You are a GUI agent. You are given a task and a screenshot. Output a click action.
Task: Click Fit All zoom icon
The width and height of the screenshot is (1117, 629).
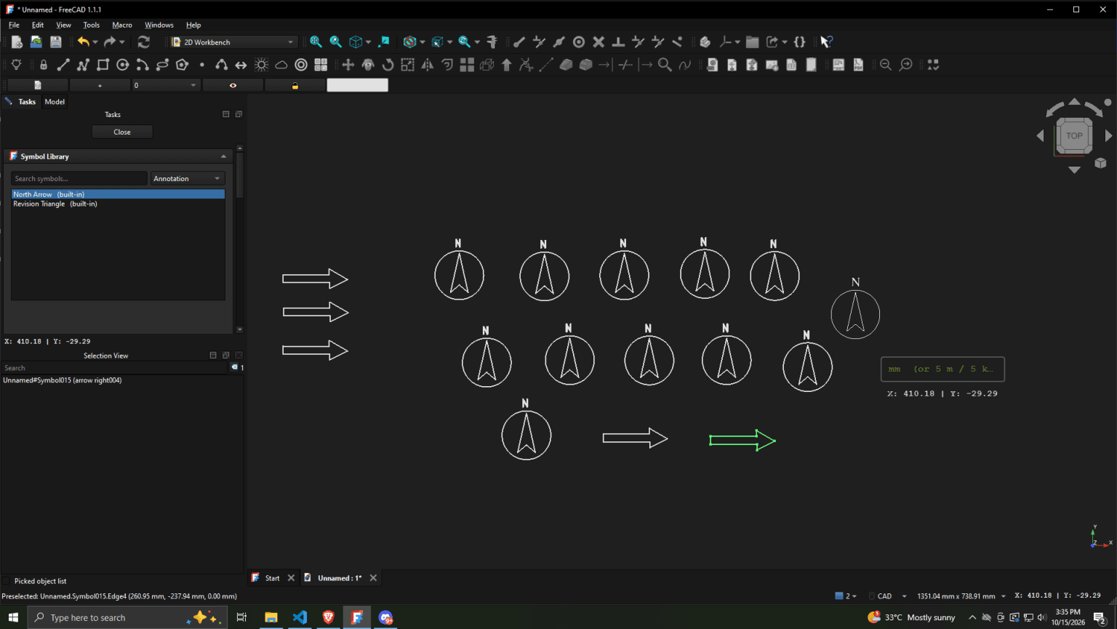coord(316,42)
